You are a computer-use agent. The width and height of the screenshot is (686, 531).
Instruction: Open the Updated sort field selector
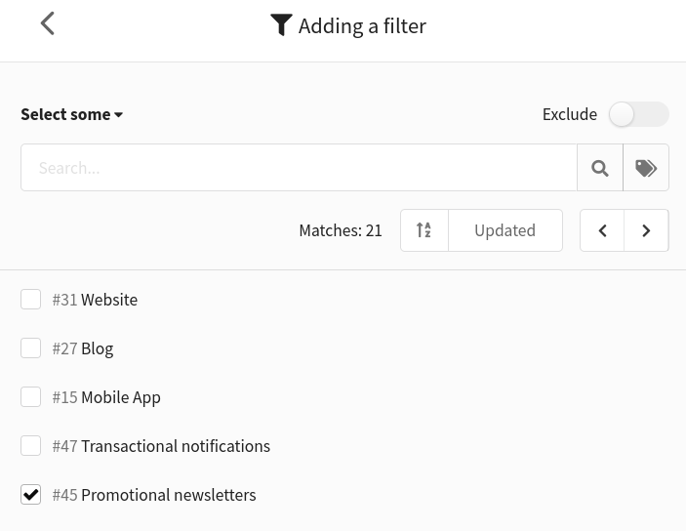tap(505, 230)
